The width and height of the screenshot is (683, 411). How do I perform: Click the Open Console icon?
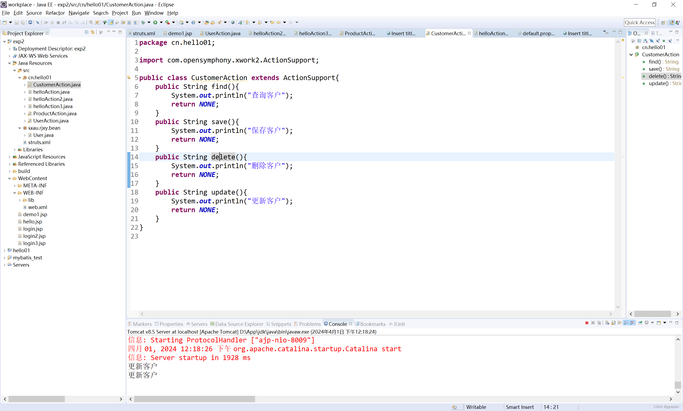coord(659,323)
